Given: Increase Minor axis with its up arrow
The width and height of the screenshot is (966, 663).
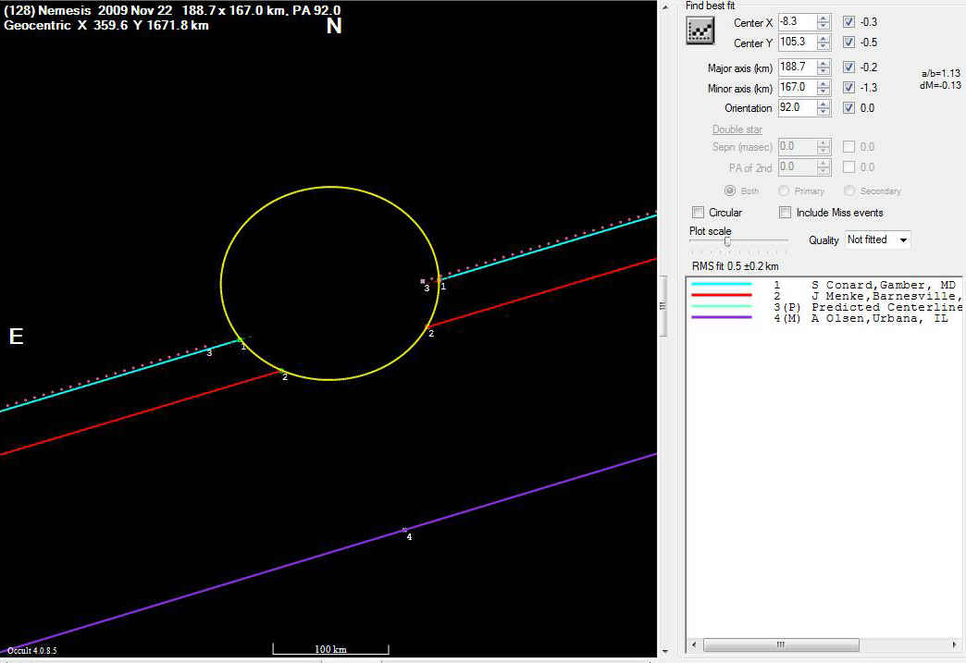Looking at the screenshot, I should [x=824, y=84].
